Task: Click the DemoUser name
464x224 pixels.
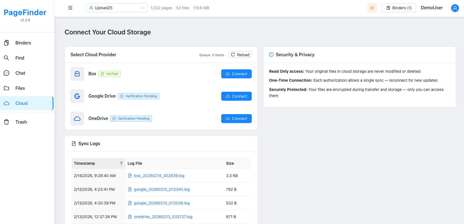Action: (432, 8)
